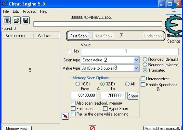Click the floppy disk save icon
The width and height of the screenshot is (183, 130).
[26, 21]
